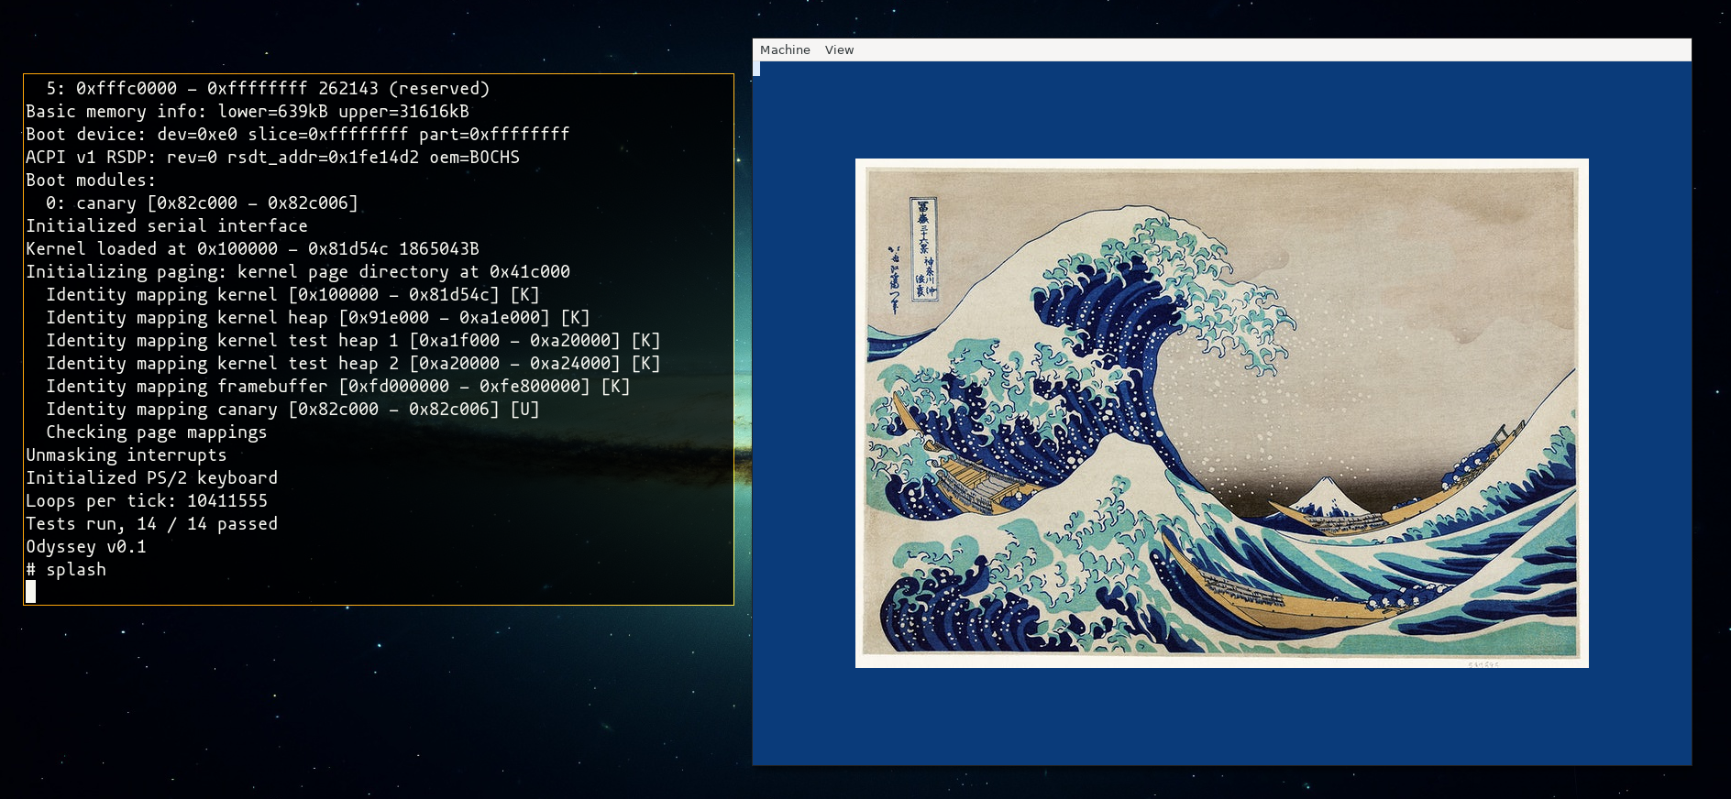Click 'Kernel loaded at 0x100000' line

coord(252,248)
